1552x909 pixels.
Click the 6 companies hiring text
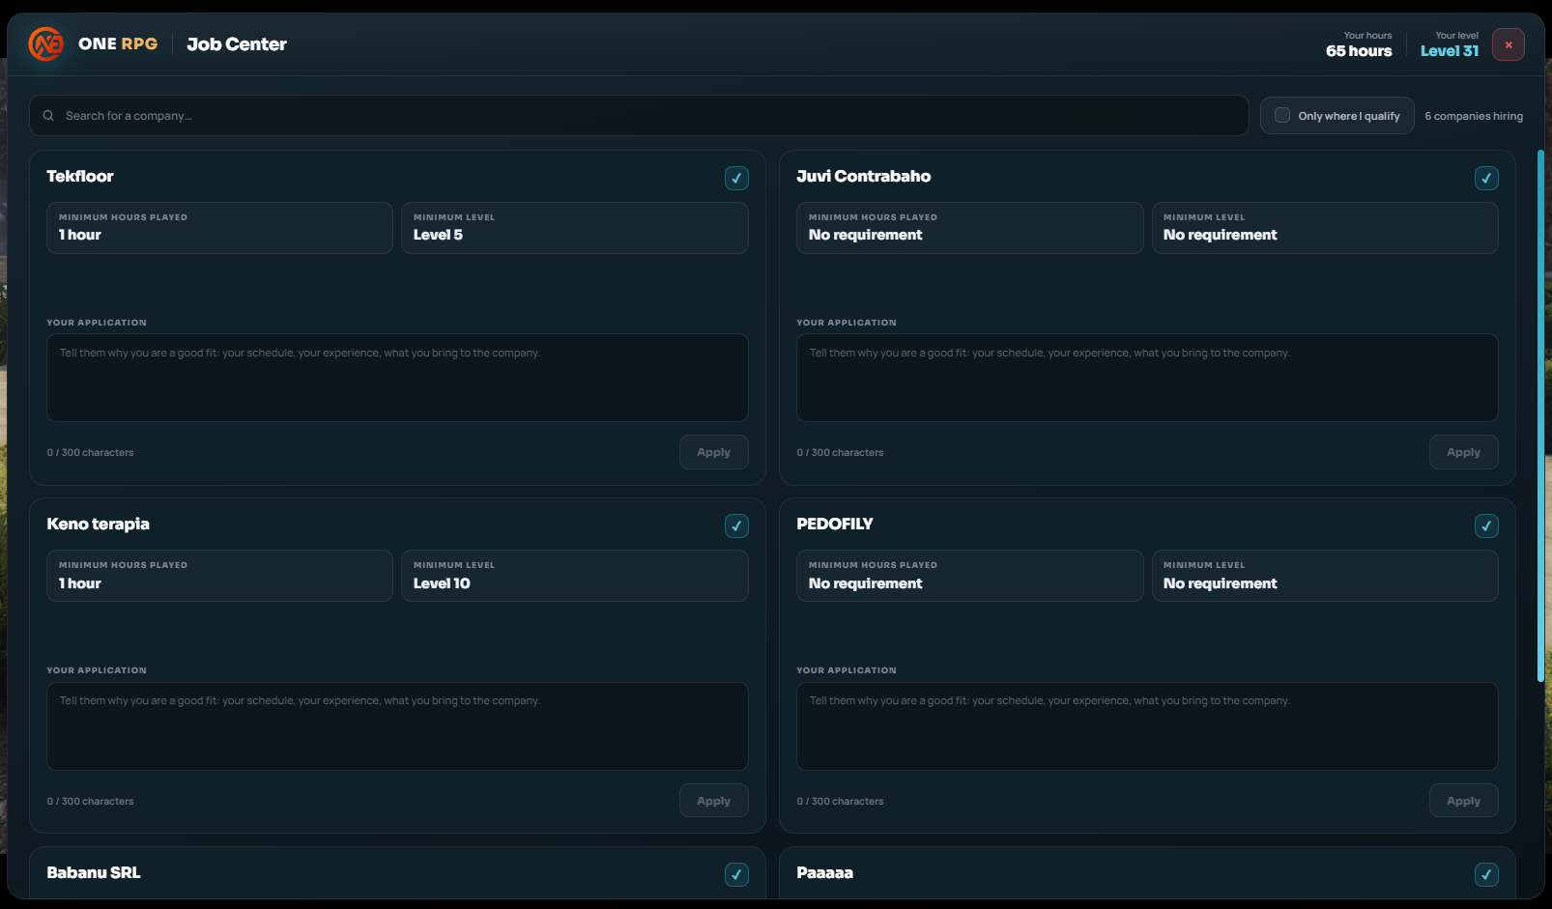click(x=1474, y=116)
